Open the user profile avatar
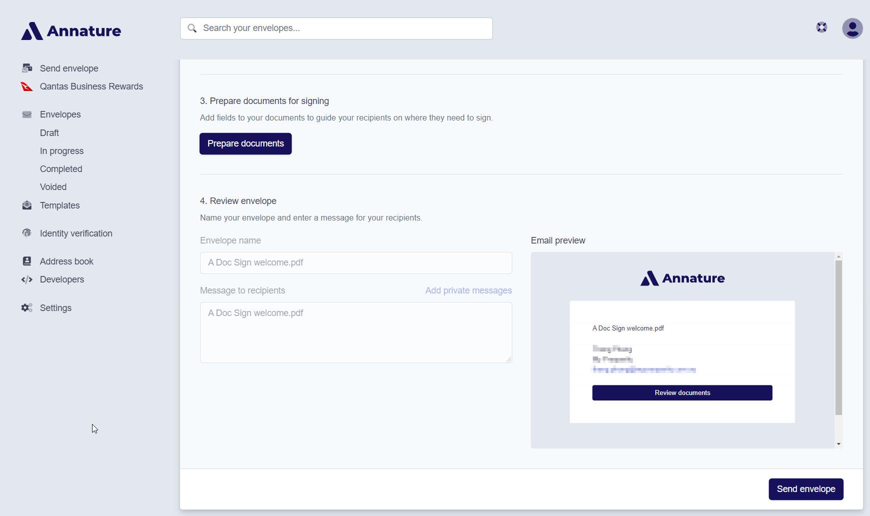870x516 pixels. (852, 28)
